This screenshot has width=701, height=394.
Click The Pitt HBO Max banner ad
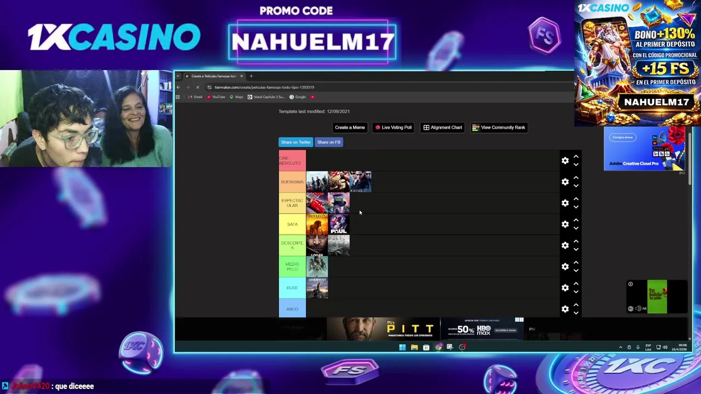point(426,329)
